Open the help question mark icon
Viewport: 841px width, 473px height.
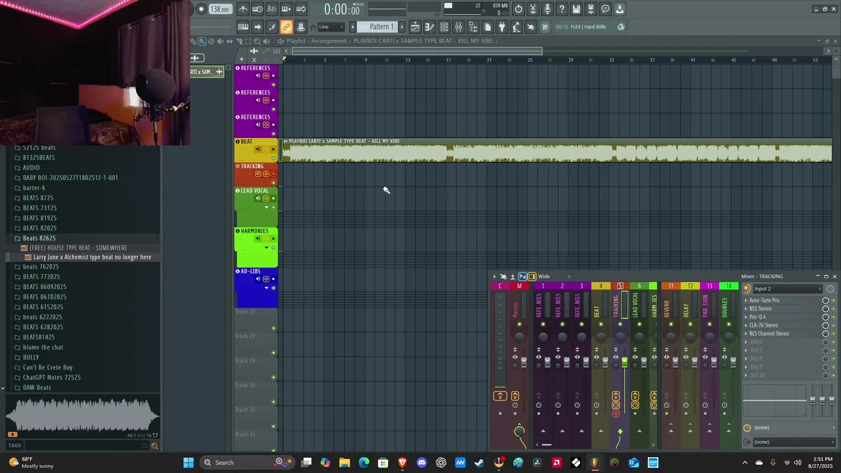click(x=562, y=9)
